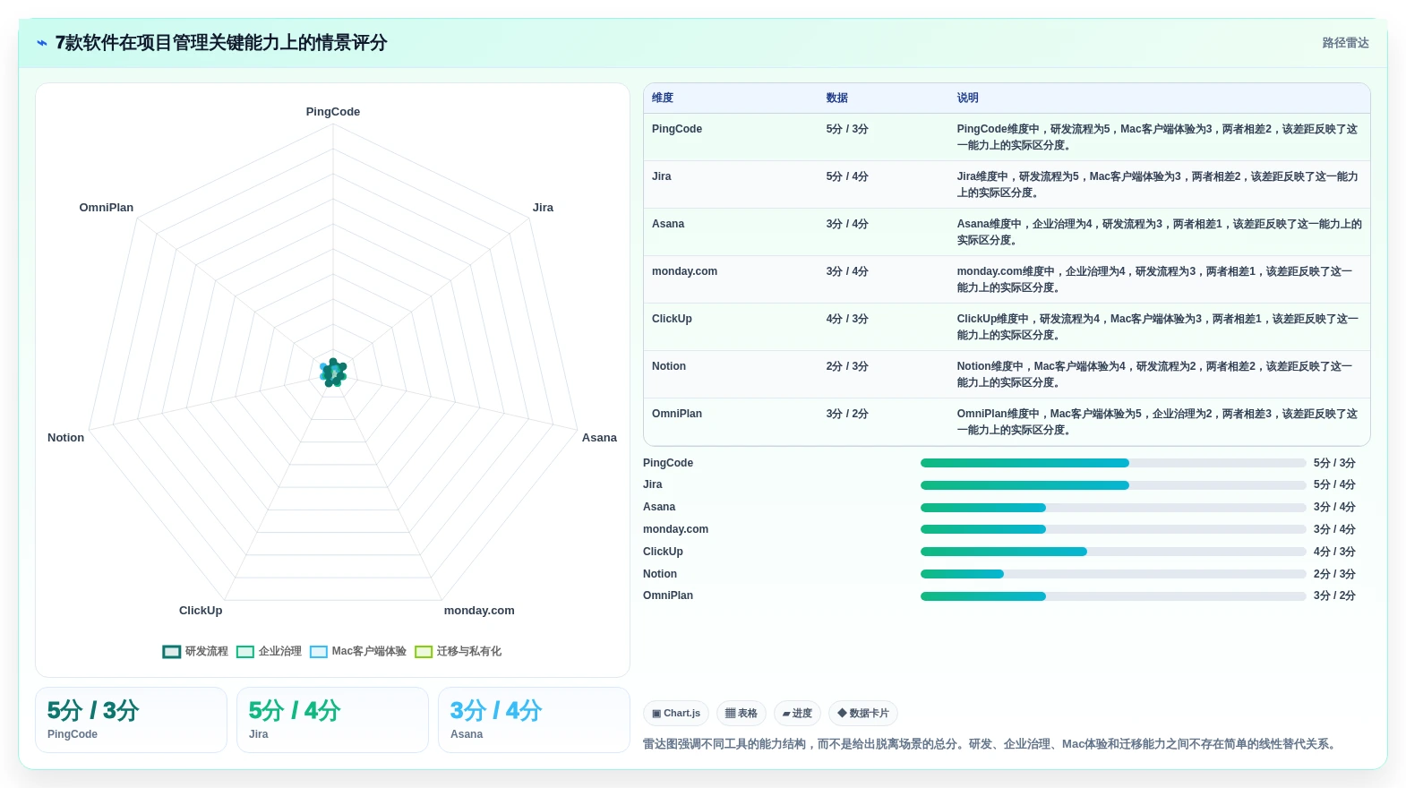Click the Asana progress bar
The height and width of the screenshot is (788, 1406).
click(x=1113, y=508)
